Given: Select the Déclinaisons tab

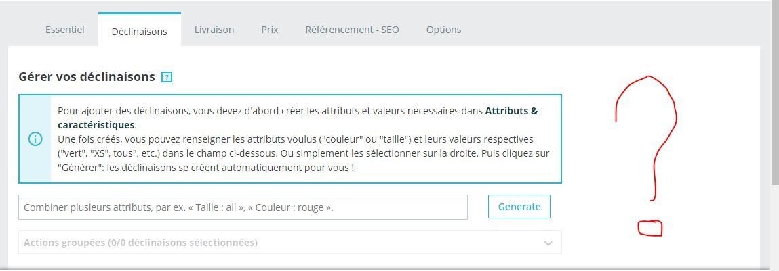Looking at the screenshot, I should click(139, 31).
